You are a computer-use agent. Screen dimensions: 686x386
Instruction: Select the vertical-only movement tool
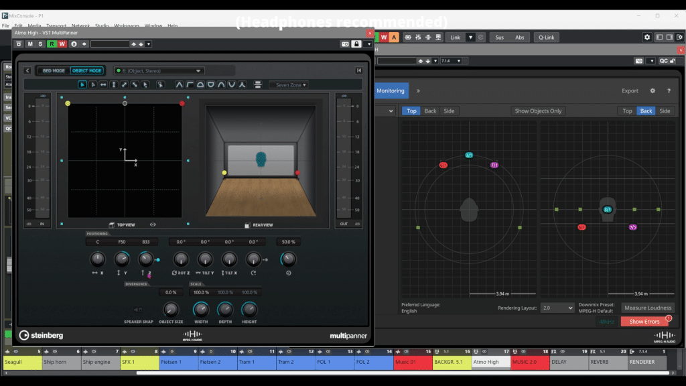coord(114,85)
